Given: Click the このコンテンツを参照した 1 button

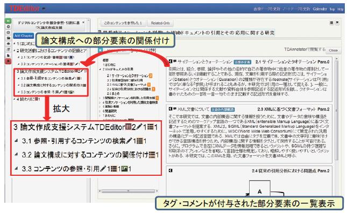Looking at the screenshot, I should coord(123,23).
